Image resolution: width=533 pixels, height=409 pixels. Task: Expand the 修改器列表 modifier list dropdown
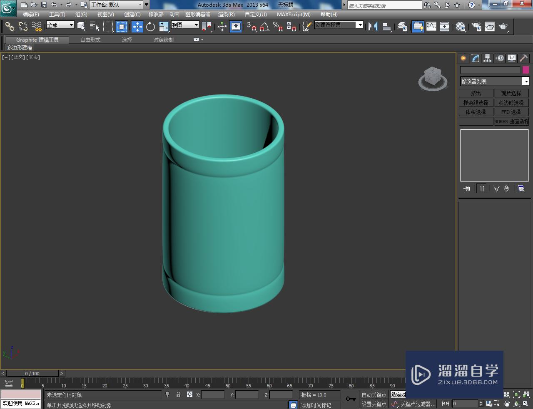495,81
